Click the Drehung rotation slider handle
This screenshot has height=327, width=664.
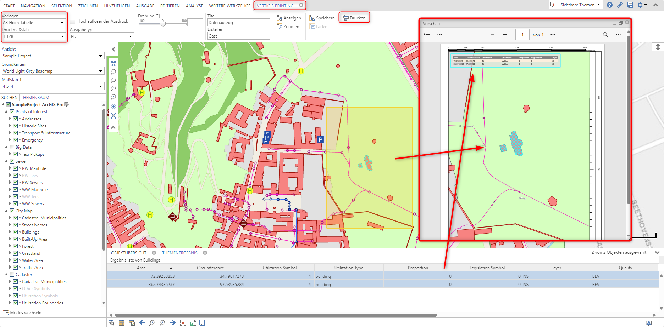click(163, 24)
